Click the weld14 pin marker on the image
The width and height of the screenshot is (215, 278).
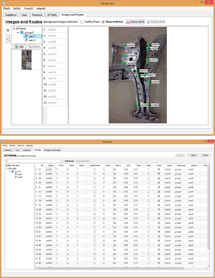click(x=145, y=75)
